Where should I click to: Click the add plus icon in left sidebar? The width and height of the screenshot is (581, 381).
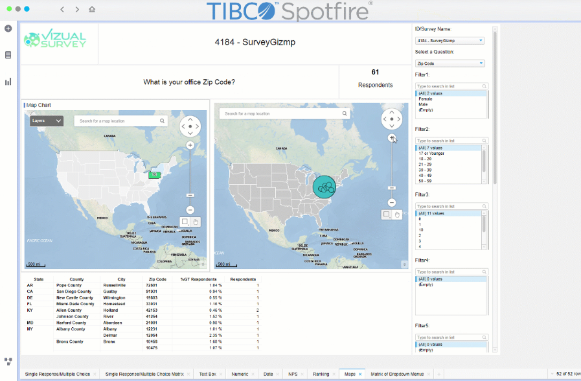pos(8,29)
